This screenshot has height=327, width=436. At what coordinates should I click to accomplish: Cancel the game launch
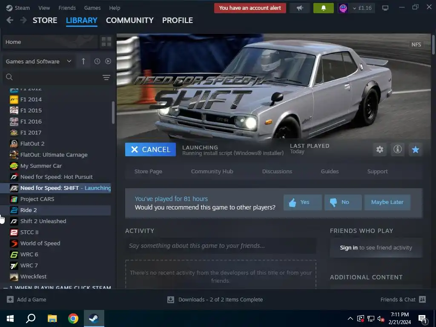click(x=150, y=149)
